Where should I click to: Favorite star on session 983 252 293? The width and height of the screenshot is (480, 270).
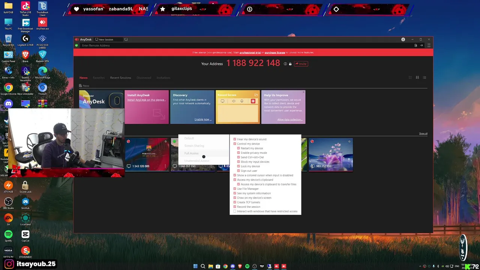click(349, 141)
